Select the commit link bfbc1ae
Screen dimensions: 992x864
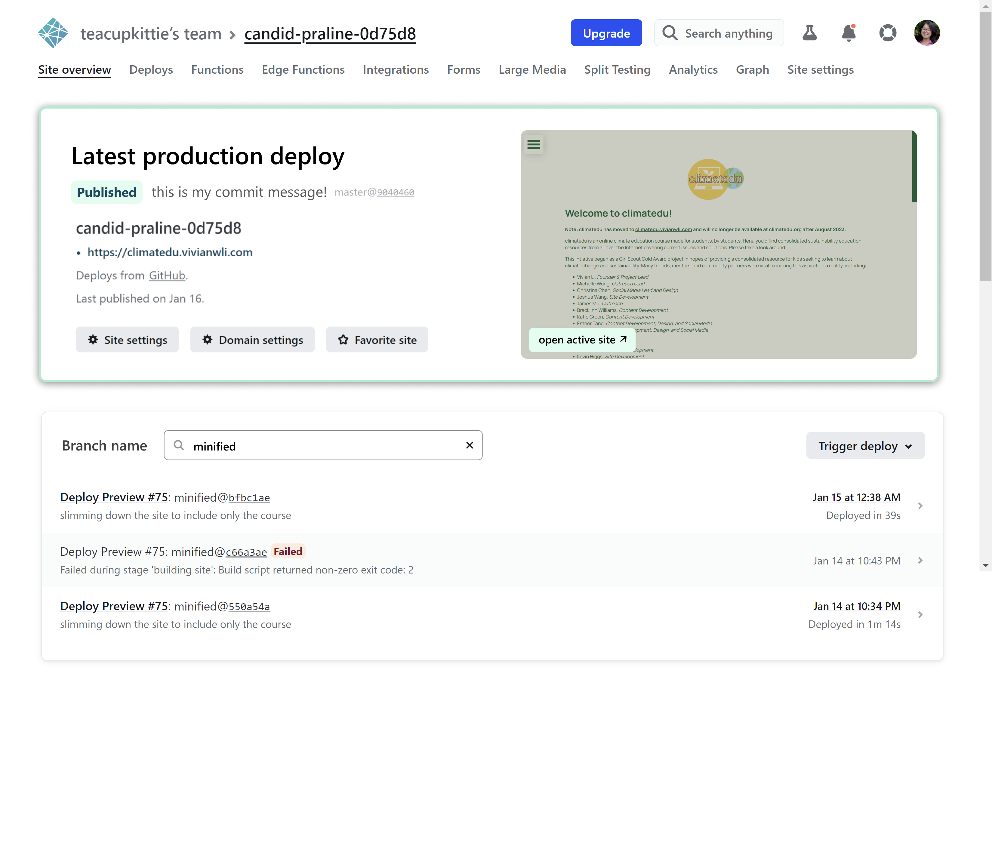click(248, 498)
